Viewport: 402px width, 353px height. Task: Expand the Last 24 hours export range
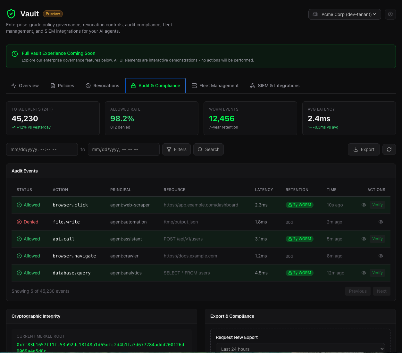300,349
